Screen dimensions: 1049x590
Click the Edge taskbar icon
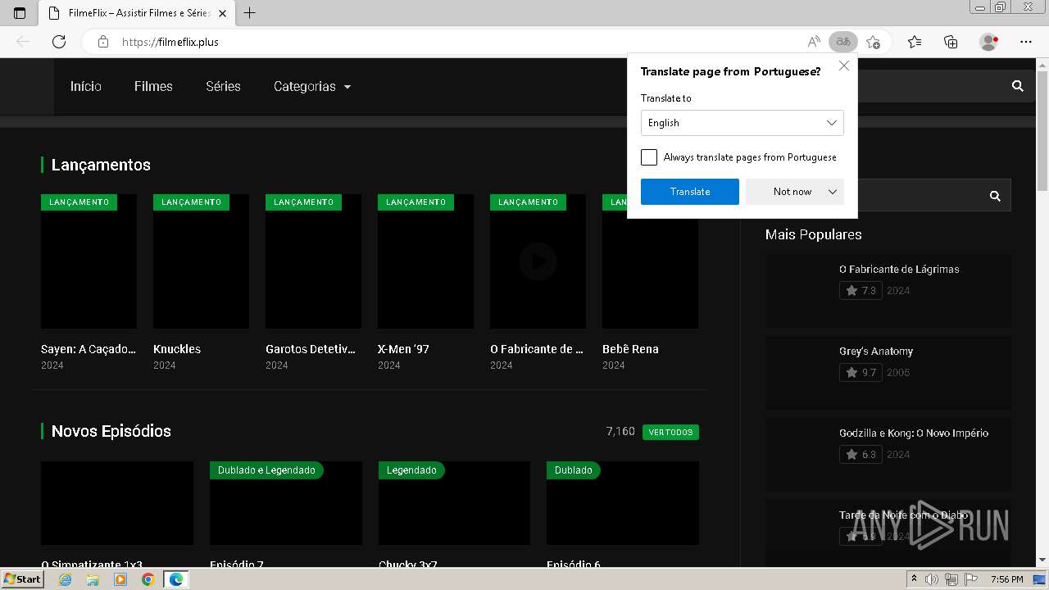point(176,579)
